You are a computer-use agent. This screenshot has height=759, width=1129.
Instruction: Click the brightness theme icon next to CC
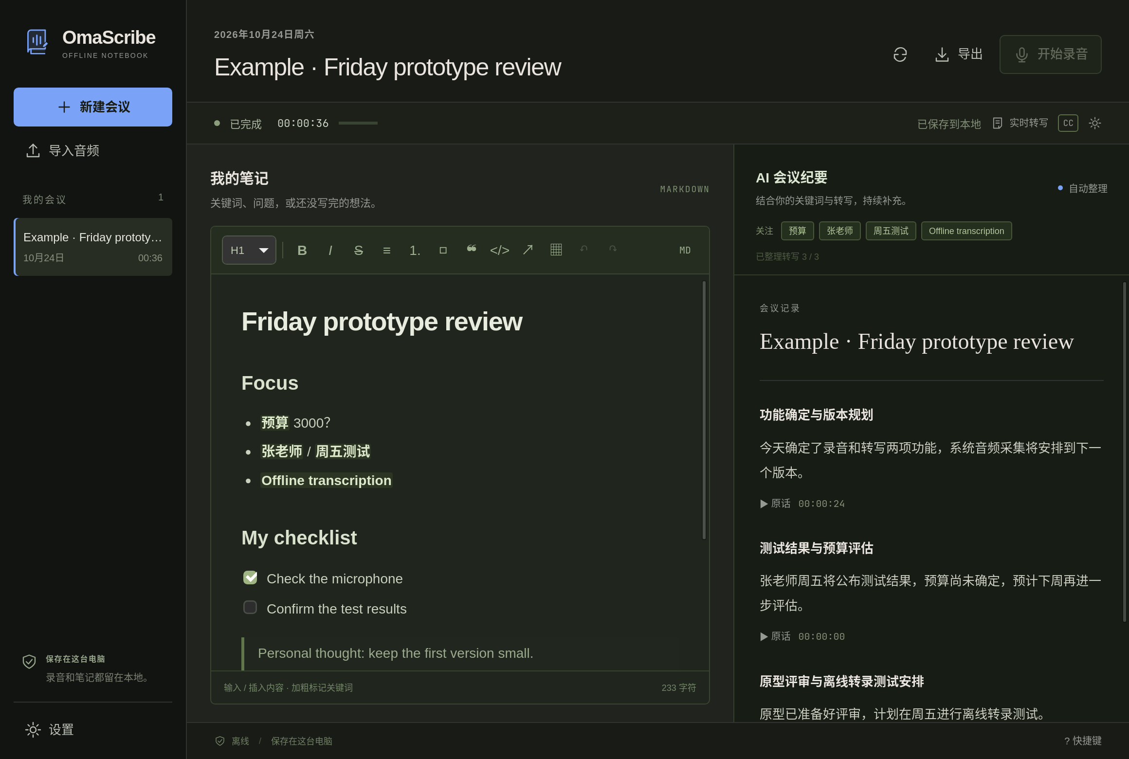pos(1094,123)
